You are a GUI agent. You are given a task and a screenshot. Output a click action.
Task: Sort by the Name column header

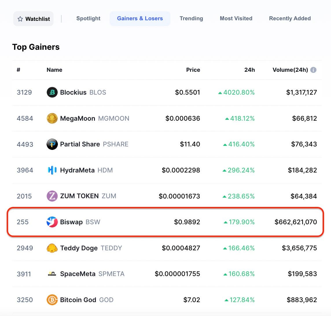click(x=54, y=70)
